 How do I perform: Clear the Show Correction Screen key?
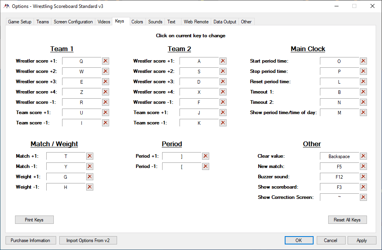pos(363,197)
